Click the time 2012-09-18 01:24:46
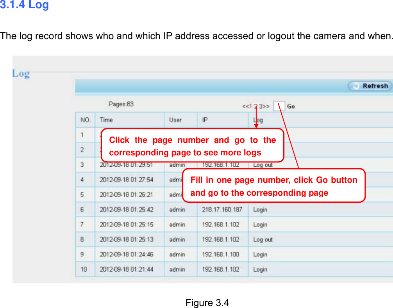The width and height of the screenshot is (393, 308). click(127, 254)
